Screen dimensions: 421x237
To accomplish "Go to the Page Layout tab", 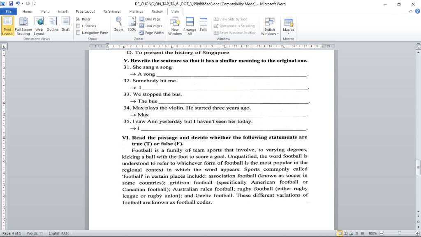I will point(85,12).
